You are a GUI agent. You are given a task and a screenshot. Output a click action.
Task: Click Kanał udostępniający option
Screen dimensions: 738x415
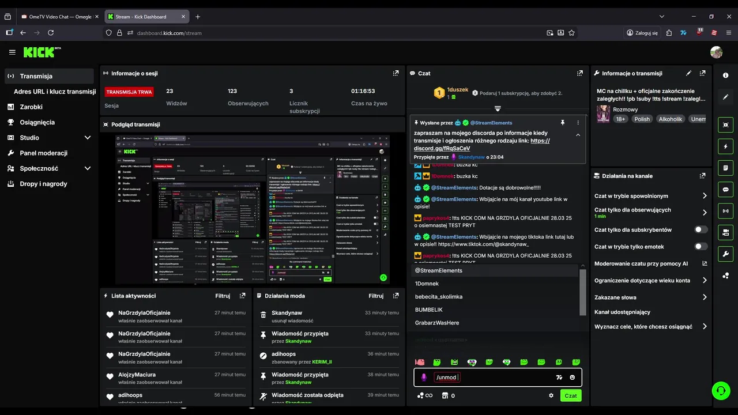[622, 312]
